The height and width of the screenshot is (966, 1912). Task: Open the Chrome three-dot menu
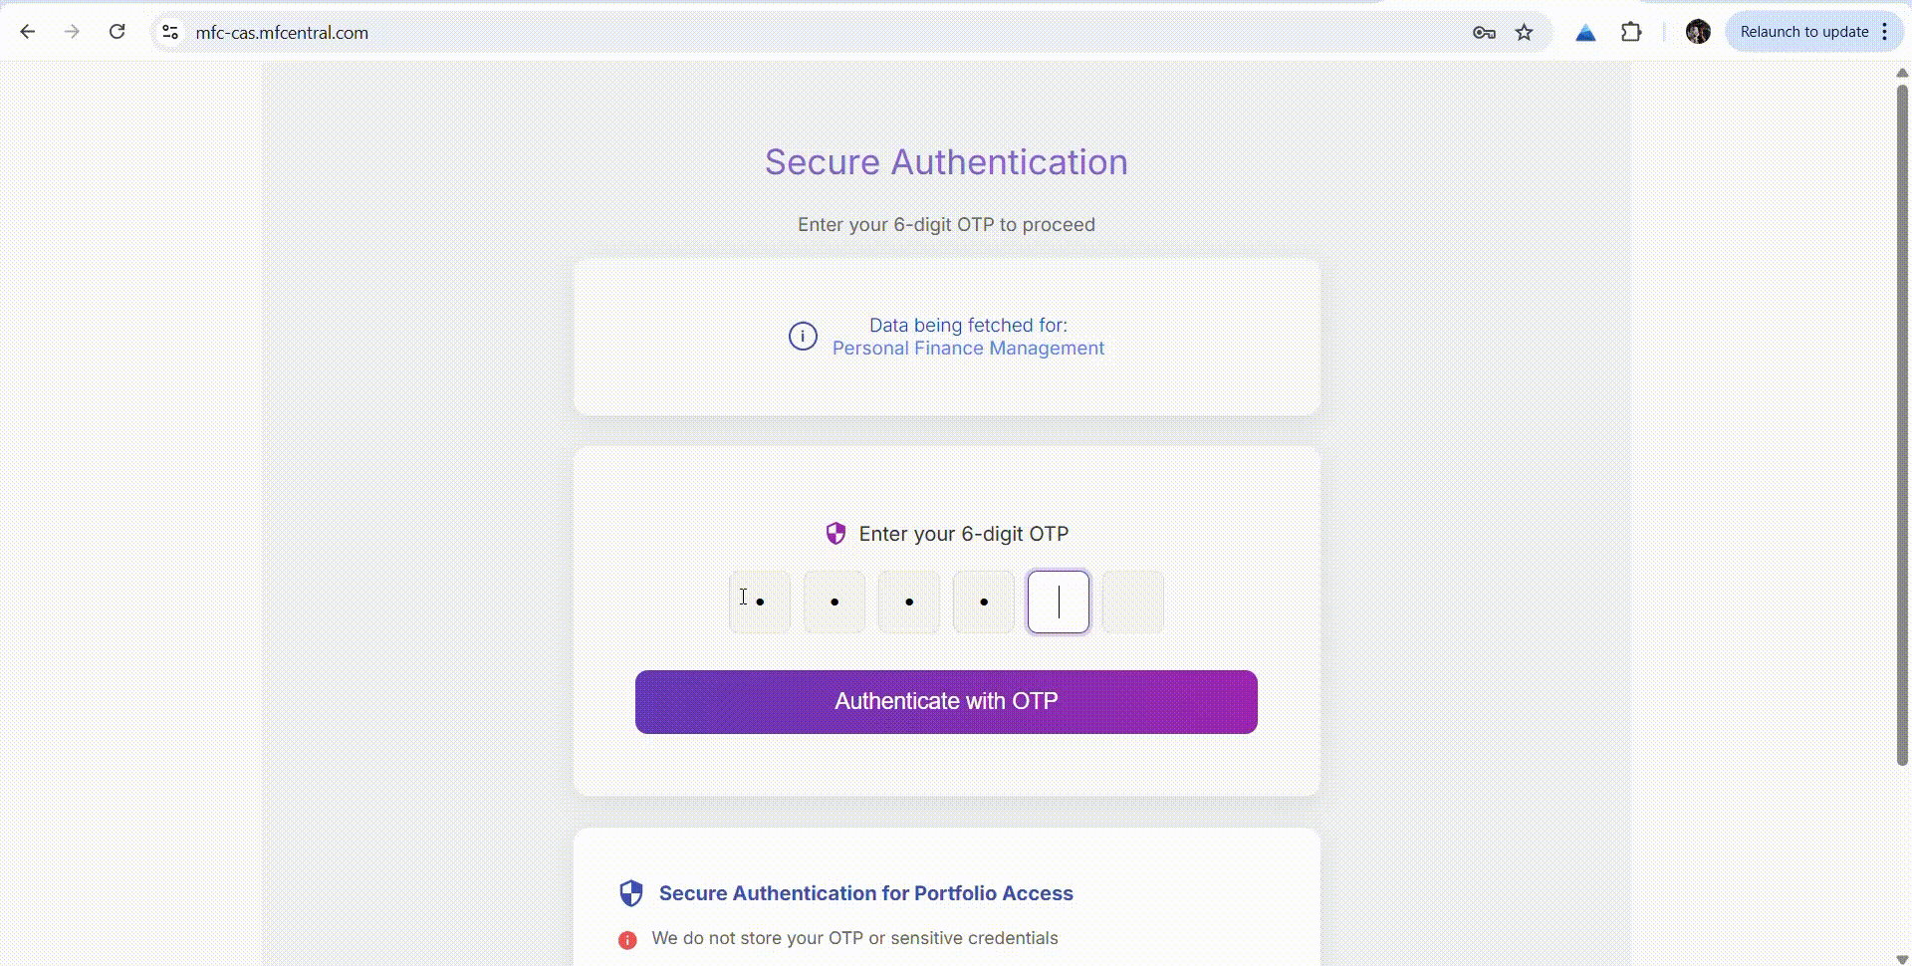[x=1884, y=32]
